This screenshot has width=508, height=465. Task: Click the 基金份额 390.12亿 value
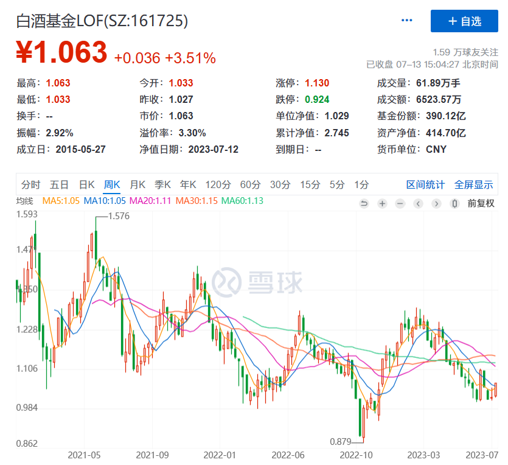click(446, 116)
